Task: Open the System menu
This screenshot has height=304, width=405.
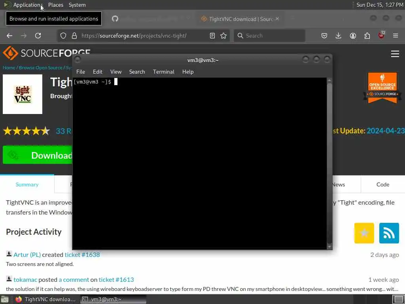Action: (77, 5)
